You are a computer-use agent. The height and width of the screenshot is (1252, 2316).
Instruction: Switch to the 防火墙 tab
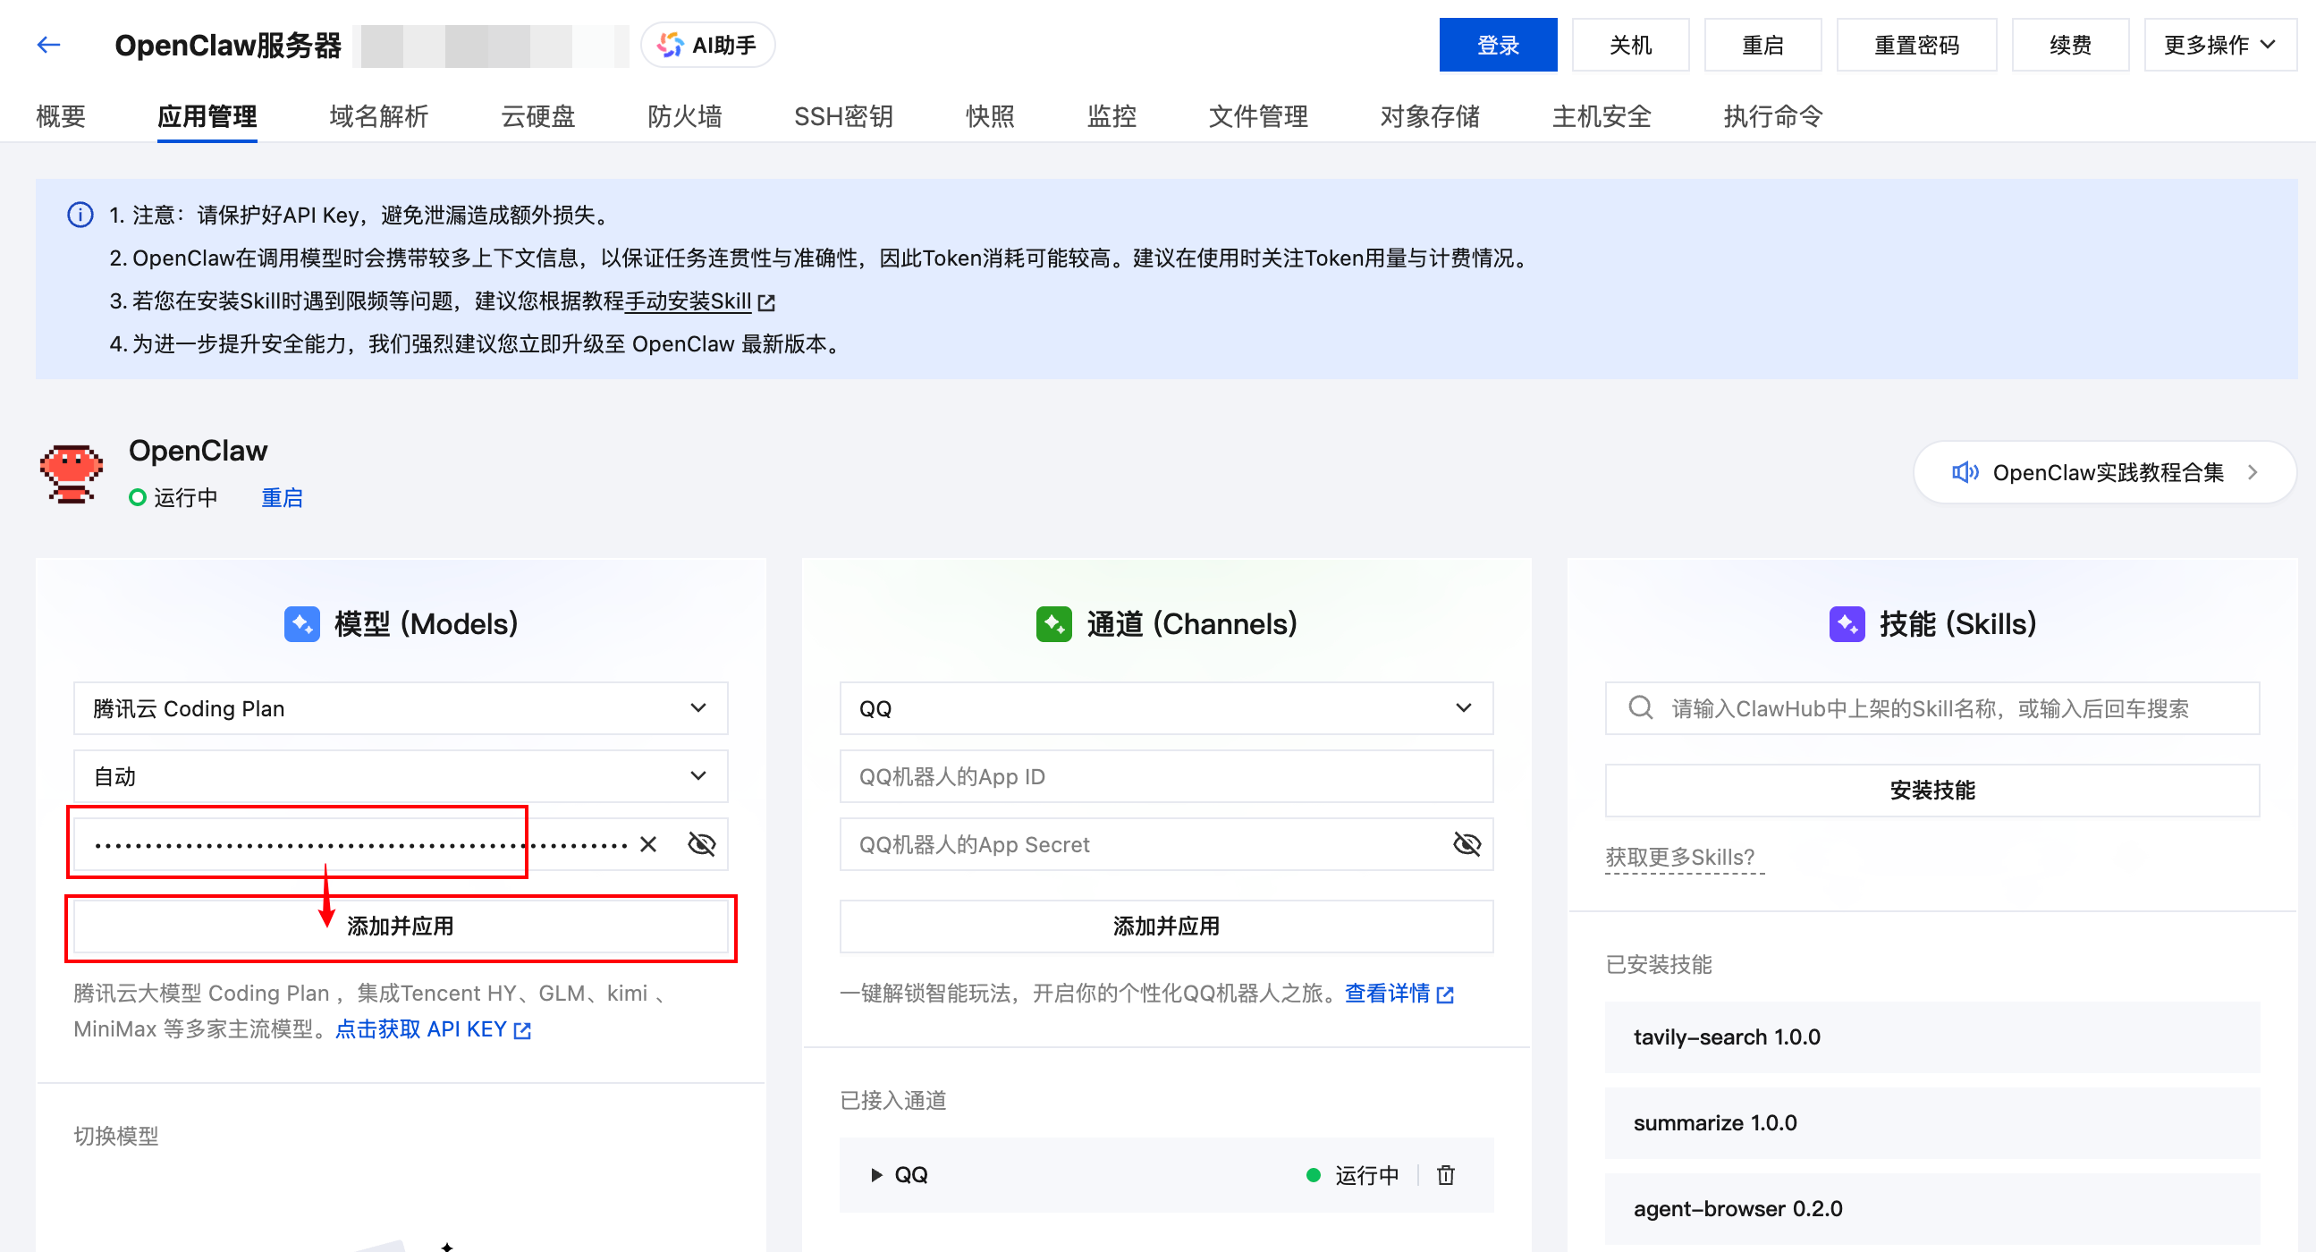point(685,116)
